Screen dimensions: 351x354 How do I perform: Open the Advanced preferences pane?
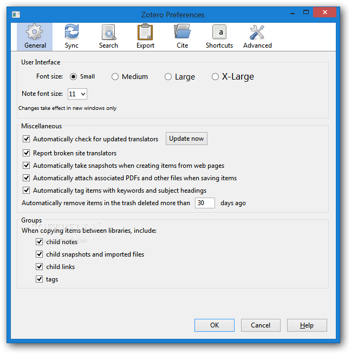257,37
